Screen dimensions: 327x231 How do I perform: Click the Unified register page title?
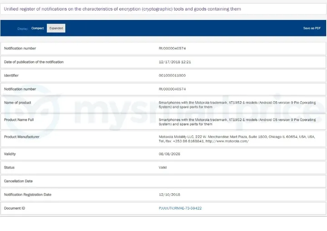coord(122,9)
